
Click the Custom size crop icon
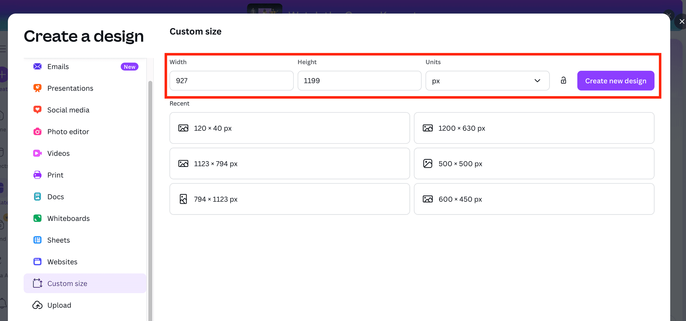click(x=38, y=283)
